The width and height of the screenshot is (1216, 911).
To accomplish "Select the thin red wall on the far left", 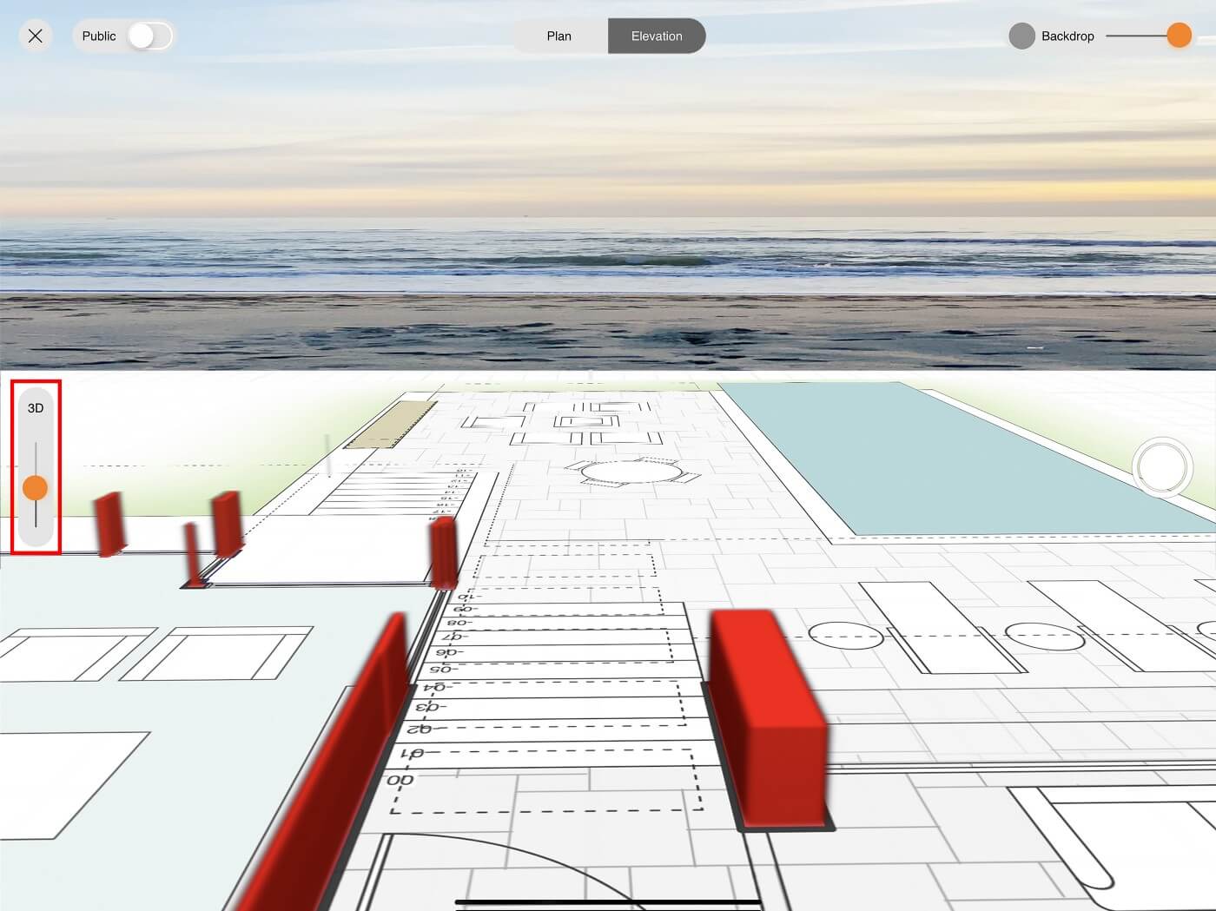I will pos(107,525).
